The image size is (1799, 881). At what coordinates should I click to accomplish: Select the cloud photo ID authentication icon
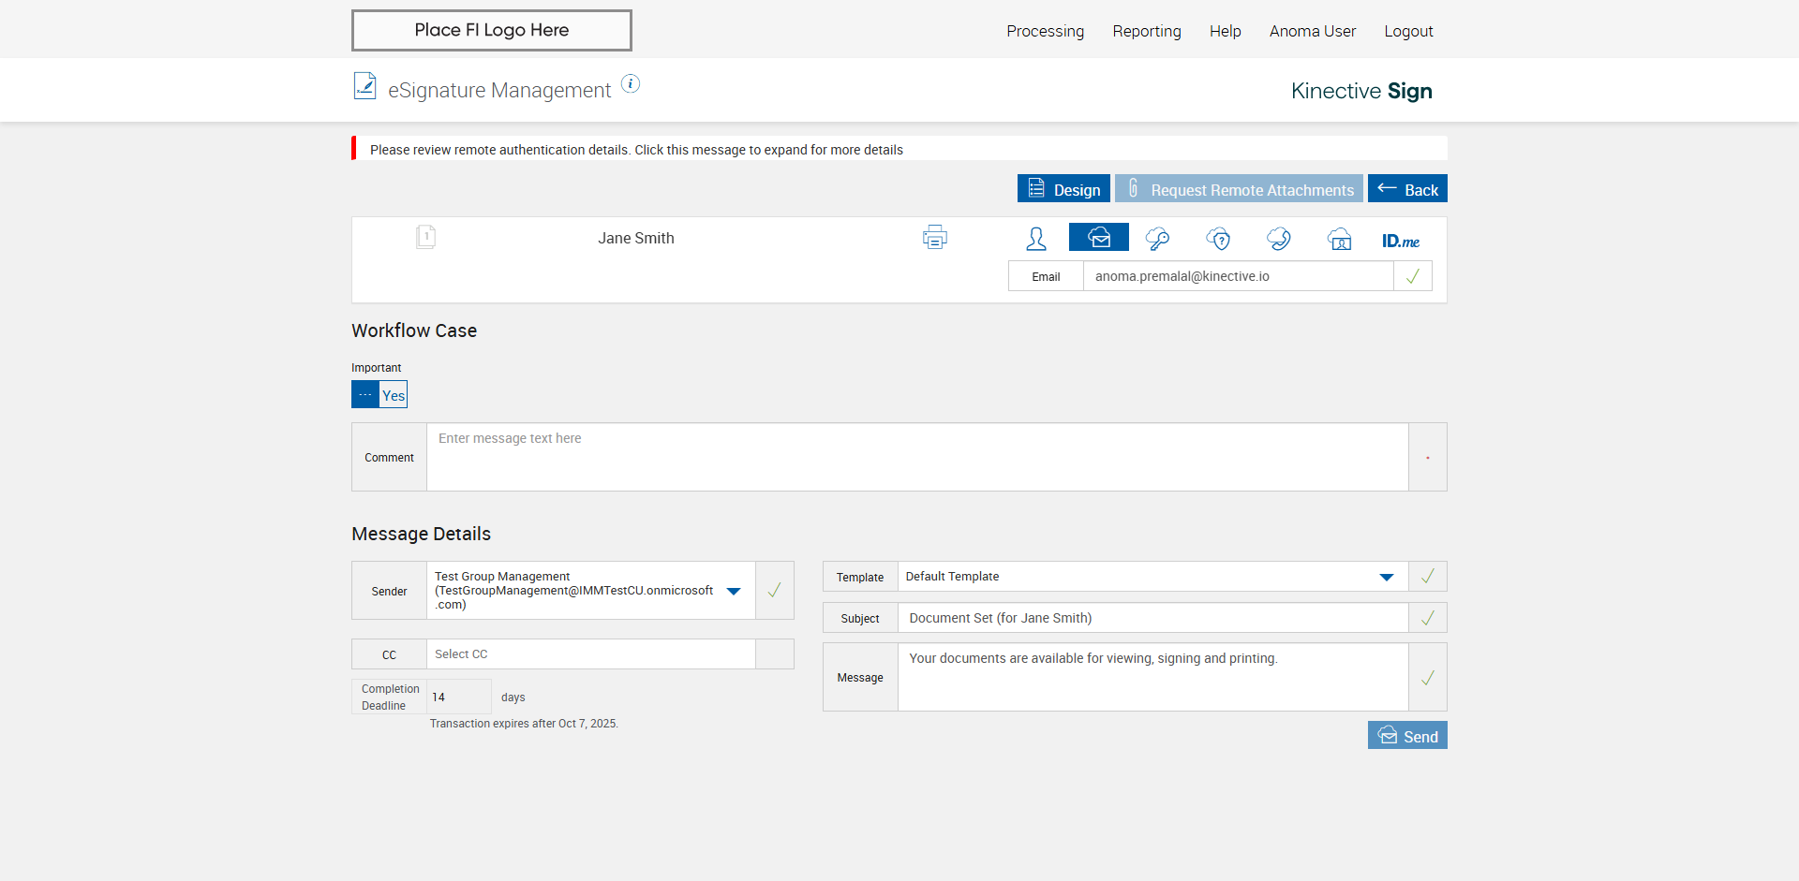pos(1339,239)
